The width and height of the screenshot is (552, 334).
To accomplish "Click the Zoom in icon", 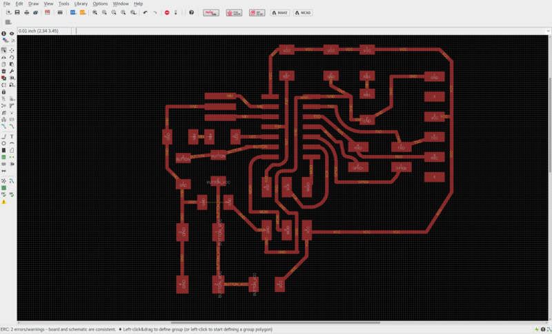I will point(104,12).
